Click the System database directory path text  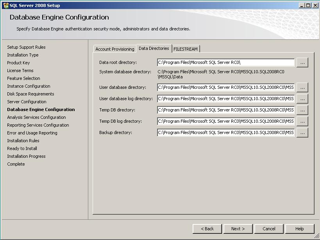[x=221, y=74]
